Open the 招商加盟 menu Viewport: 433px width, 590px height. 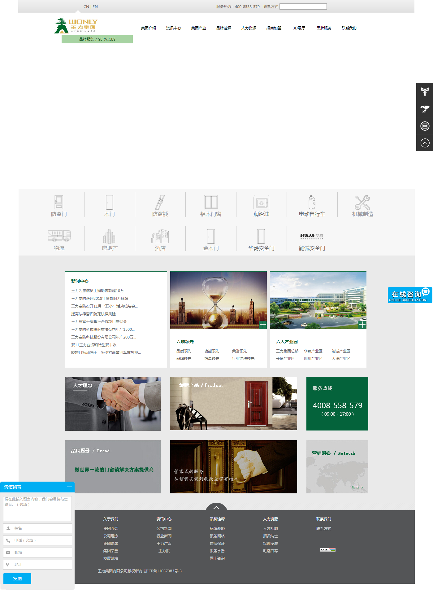pos(274,28)
